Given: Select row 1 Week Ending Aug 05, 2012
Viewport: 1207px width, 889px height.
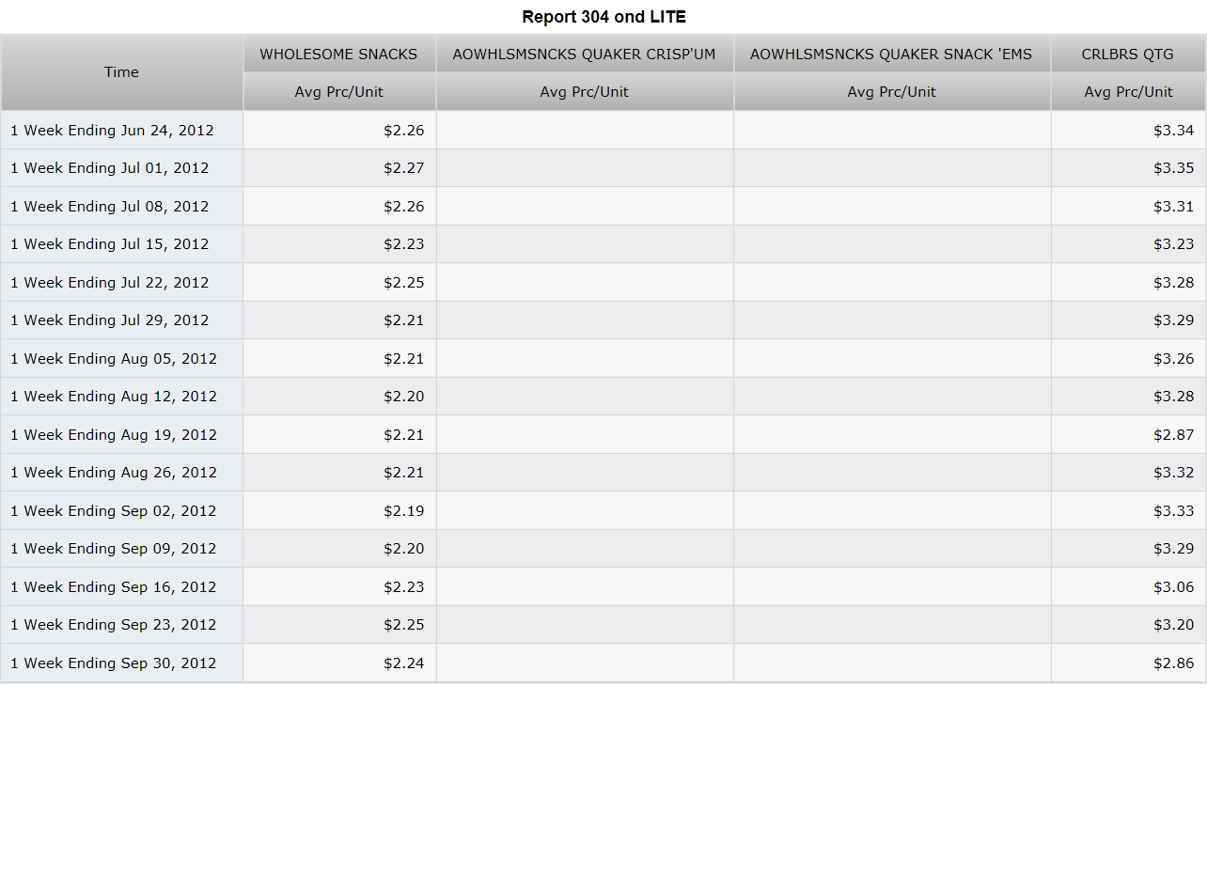Looking at the screenshot, I should coord(603,359).
